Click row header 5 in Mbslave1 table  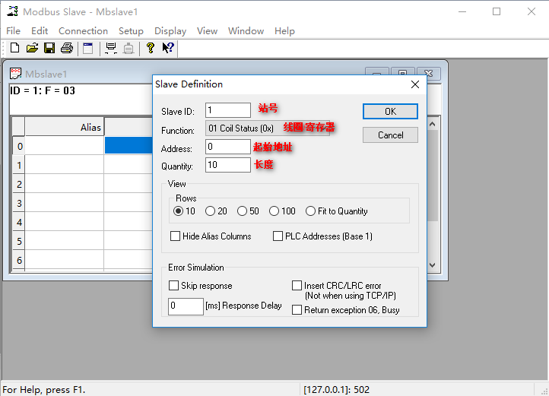(19, 241)
